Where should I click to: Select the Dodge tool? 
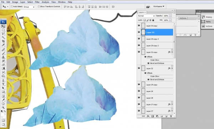[3, 76]
